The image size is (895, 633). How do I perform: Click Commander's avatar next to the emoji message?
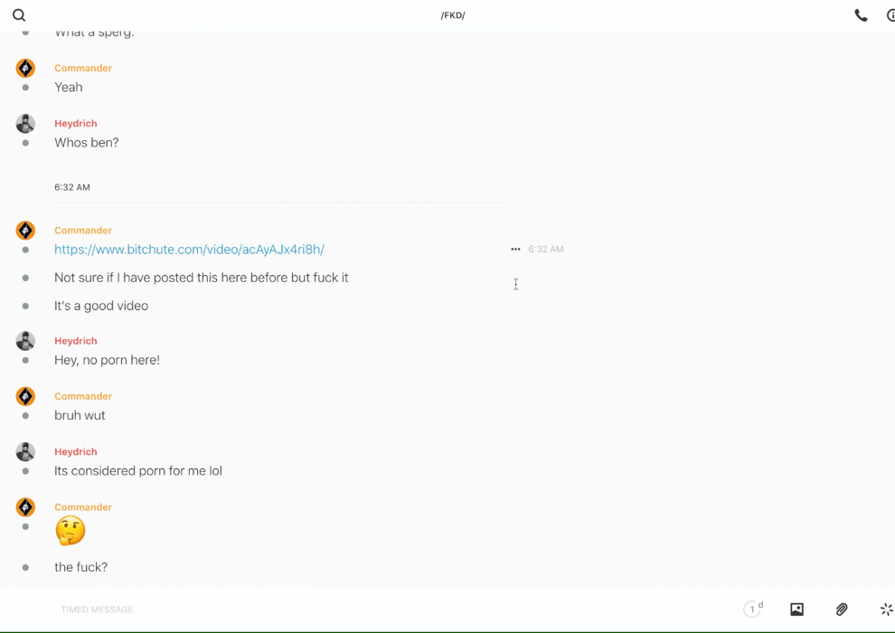25,507
